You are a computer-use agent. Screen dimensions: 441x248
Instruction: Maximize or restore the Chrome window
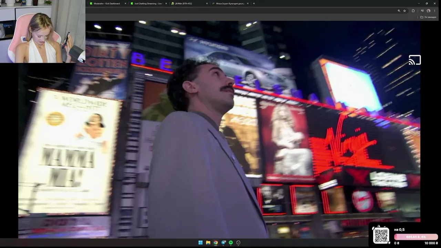[427, 3]
